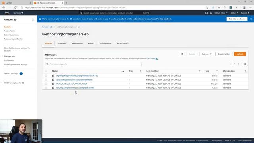Switch to the Metrics tab
This screenshot has height=143, width=254.
(91, 43)
